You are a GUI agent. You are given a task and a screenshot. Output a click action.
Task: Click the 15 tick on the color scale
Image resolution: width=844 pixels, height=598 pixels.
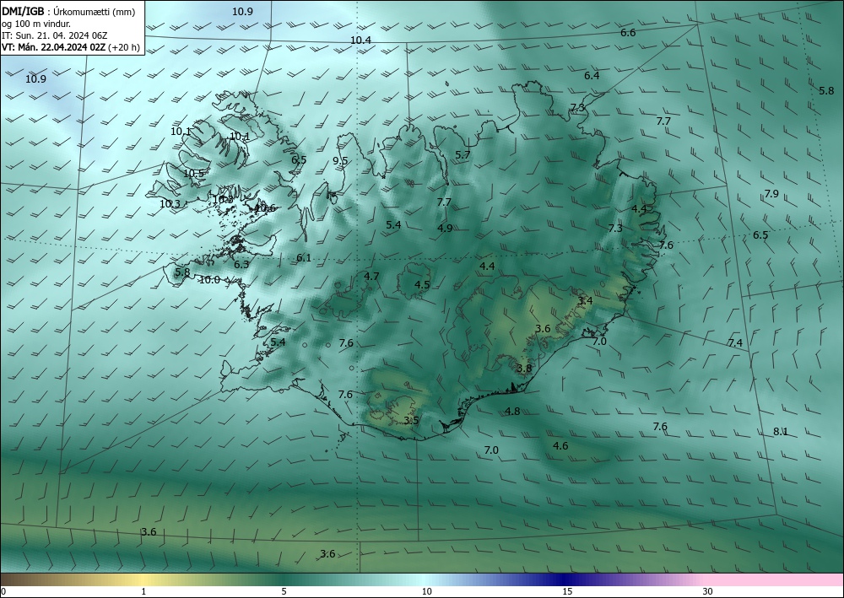click(x=567, y=591)
